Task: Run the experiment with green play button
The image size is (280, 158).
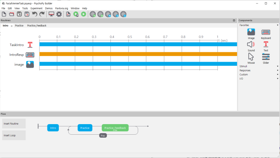Action: (x=84, y=14)
